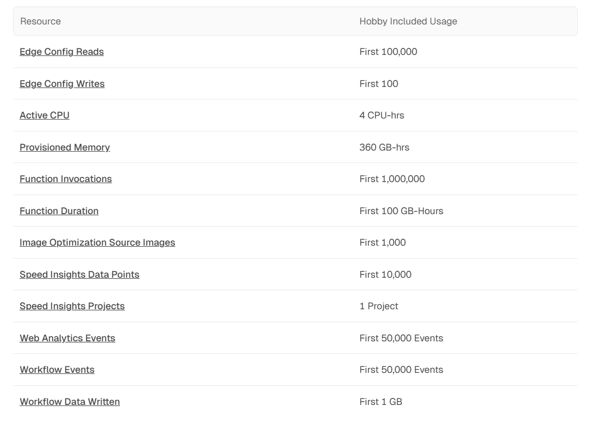The height and width of the screenshot is (437, 606).
Task: Select the Resource column header
Action: point(41,21)
